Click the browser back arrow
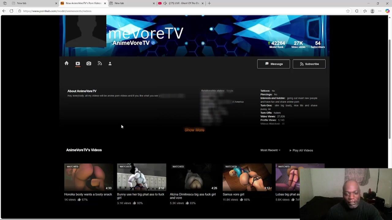The image size is (392, 220). click(4, 11)
